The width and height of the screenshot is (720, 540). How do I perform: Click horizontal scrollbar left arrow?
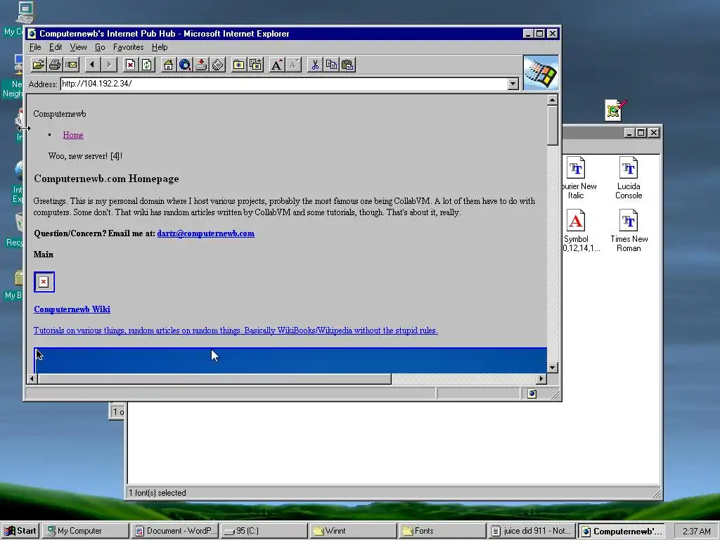tap(32, 379)
